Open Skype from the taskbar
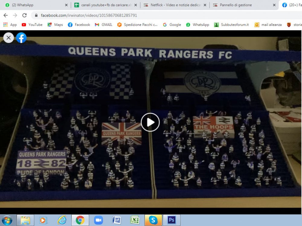Viewport: 302px width, 226px height. pos(153,220)
